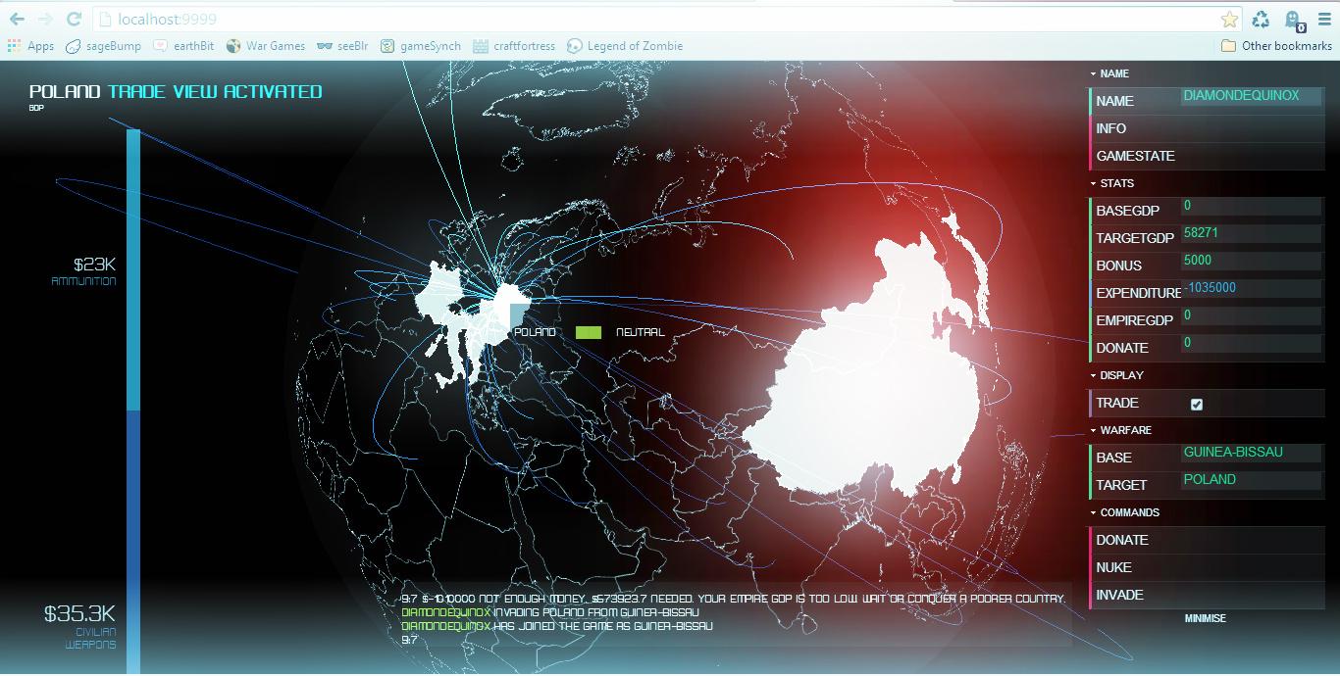Collapse the STATS section
The height and width of the screenshot is (676, 1340).
click(1112, 183)
